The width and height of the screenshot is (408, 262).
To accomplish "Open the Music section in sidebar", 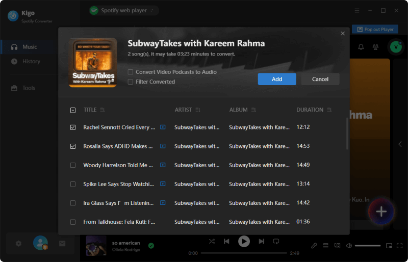I will pyautogui.click(x=30, y=47).
